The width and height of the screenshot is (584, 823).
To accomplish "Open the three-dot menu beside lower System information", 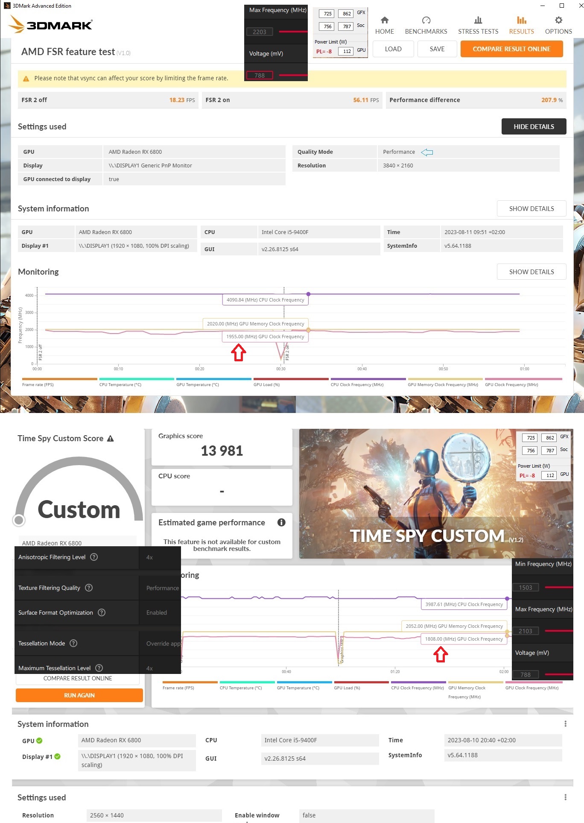I will coord(565,724).
